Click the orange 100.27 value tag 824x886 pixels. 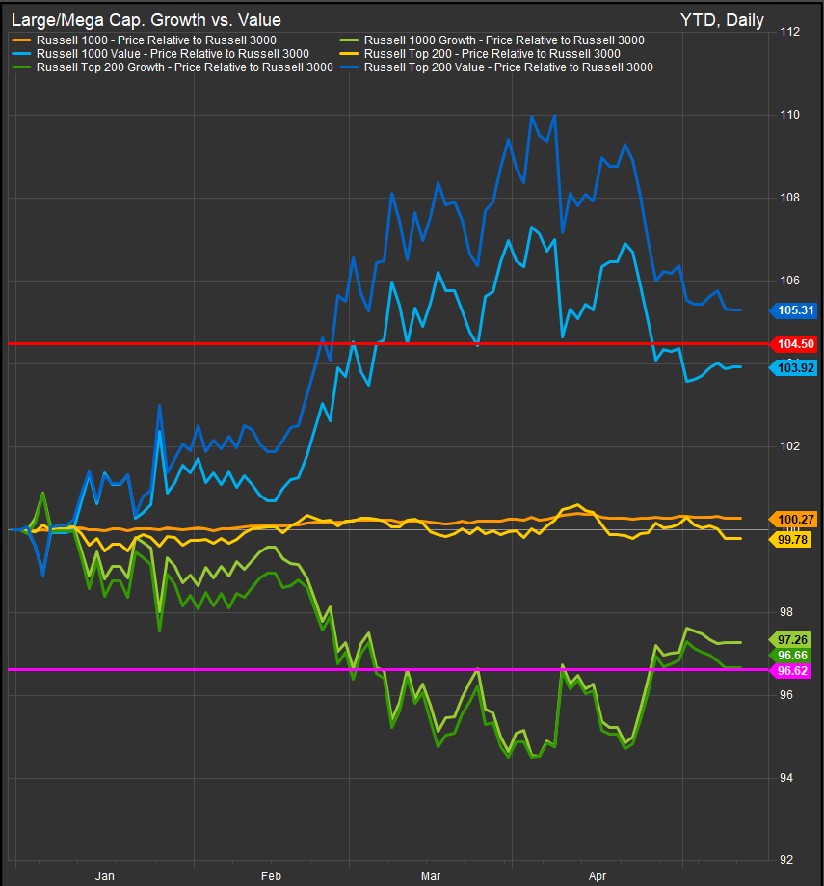[793, 520]
